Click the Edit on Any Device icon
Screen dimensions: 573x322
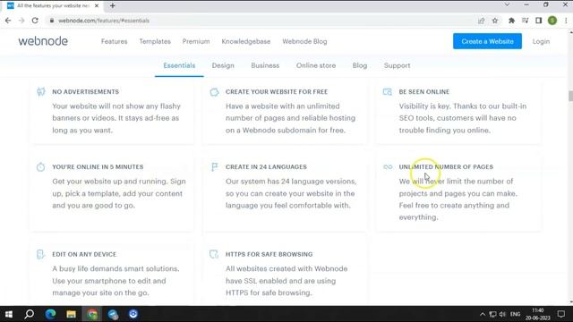coord(40,254)
